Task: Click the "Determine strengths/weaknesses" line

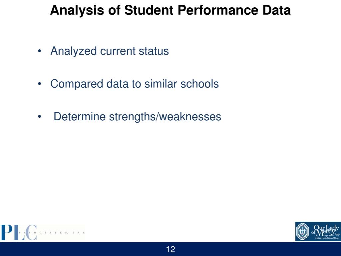Action: coord(137,117)
